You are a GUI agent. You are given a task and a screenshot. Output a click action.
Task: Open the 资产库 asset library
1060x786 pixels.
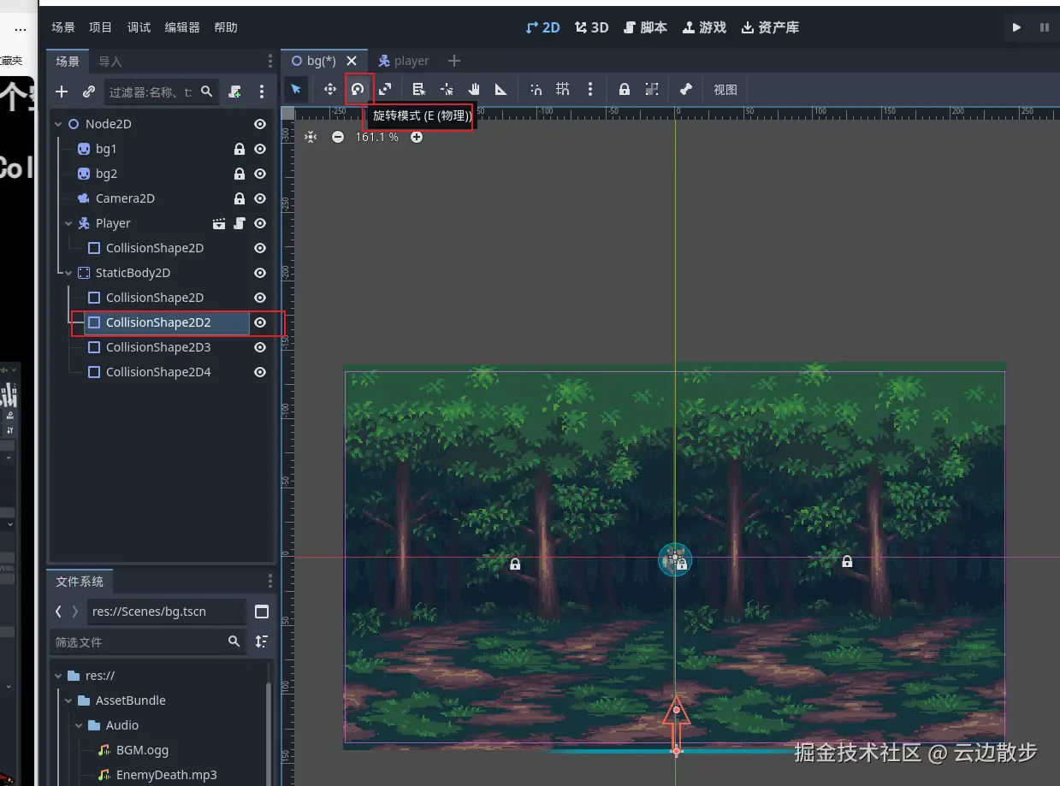(770, 27)
